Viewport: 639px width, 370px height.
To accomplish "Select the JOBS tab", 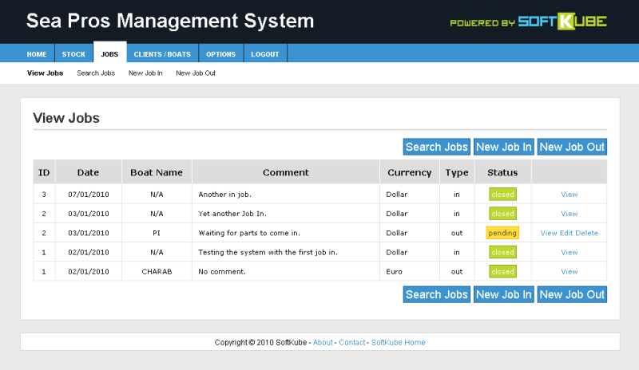I will click(x=109, y=53).
